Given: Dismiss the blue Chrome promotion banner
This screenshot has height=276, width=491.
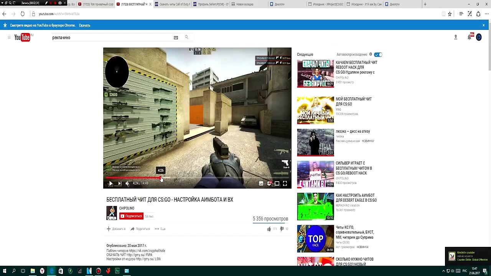Looking at the screenshot, I should click(484, 25).
